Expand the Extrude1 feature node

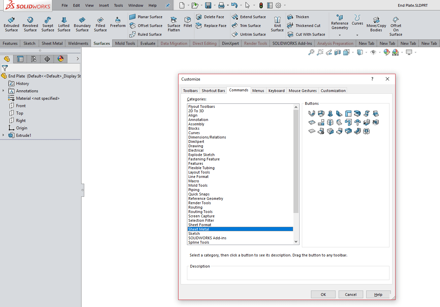point(3,135)
